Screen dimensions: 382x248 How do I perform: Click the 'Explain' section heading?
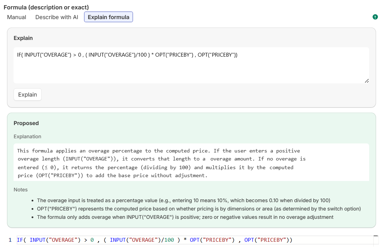tap(23, 38)
